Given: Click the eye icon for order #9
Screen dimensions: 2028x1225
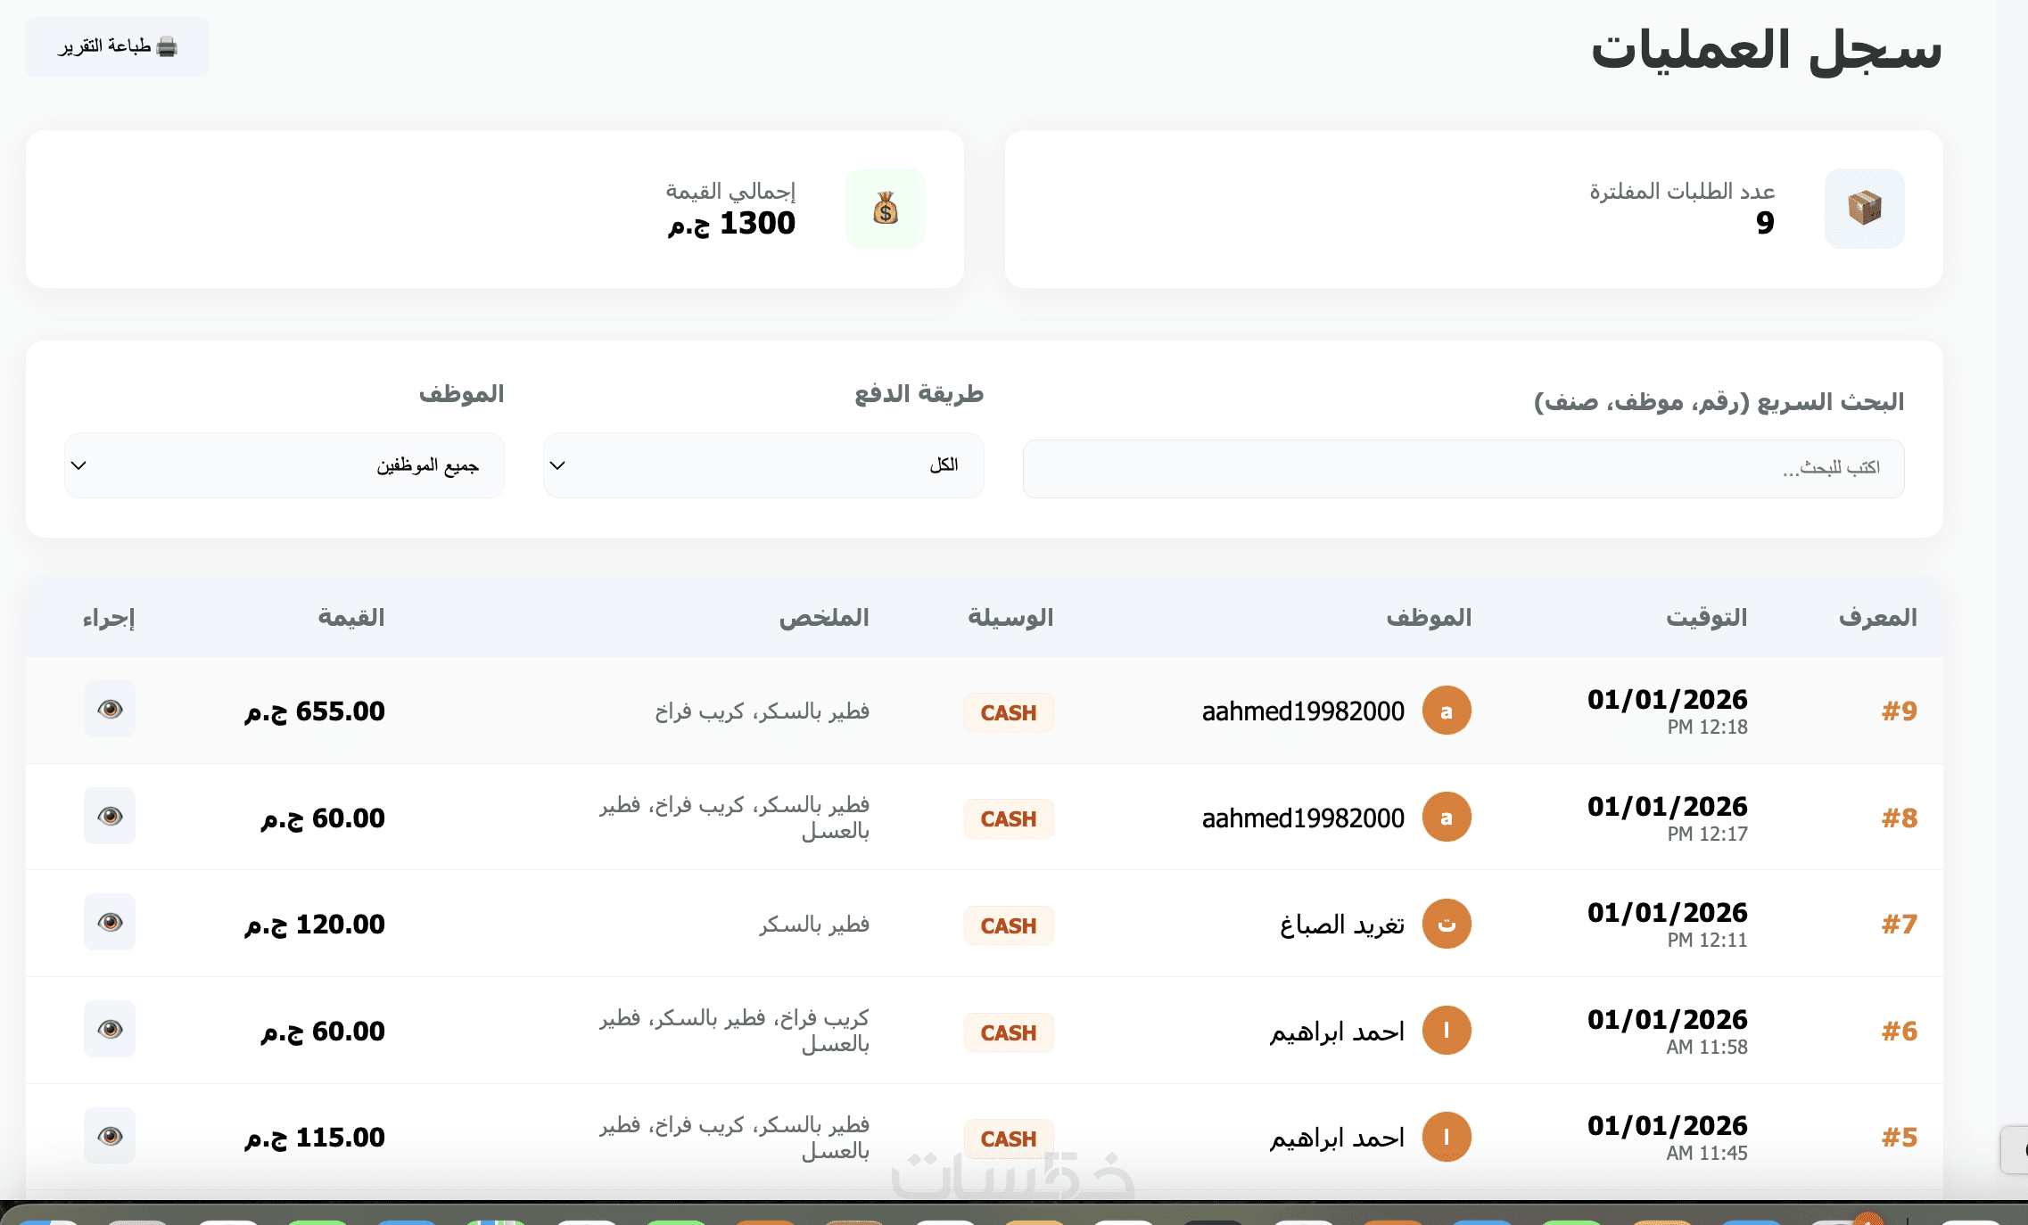Looking at the screenshot, I should (110, 710).
